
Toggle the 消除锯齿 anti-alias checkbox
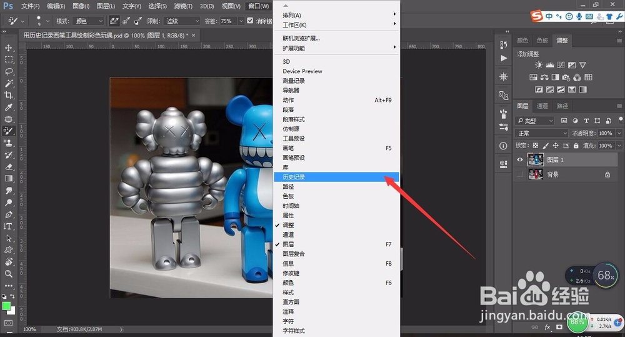point(250,21)
